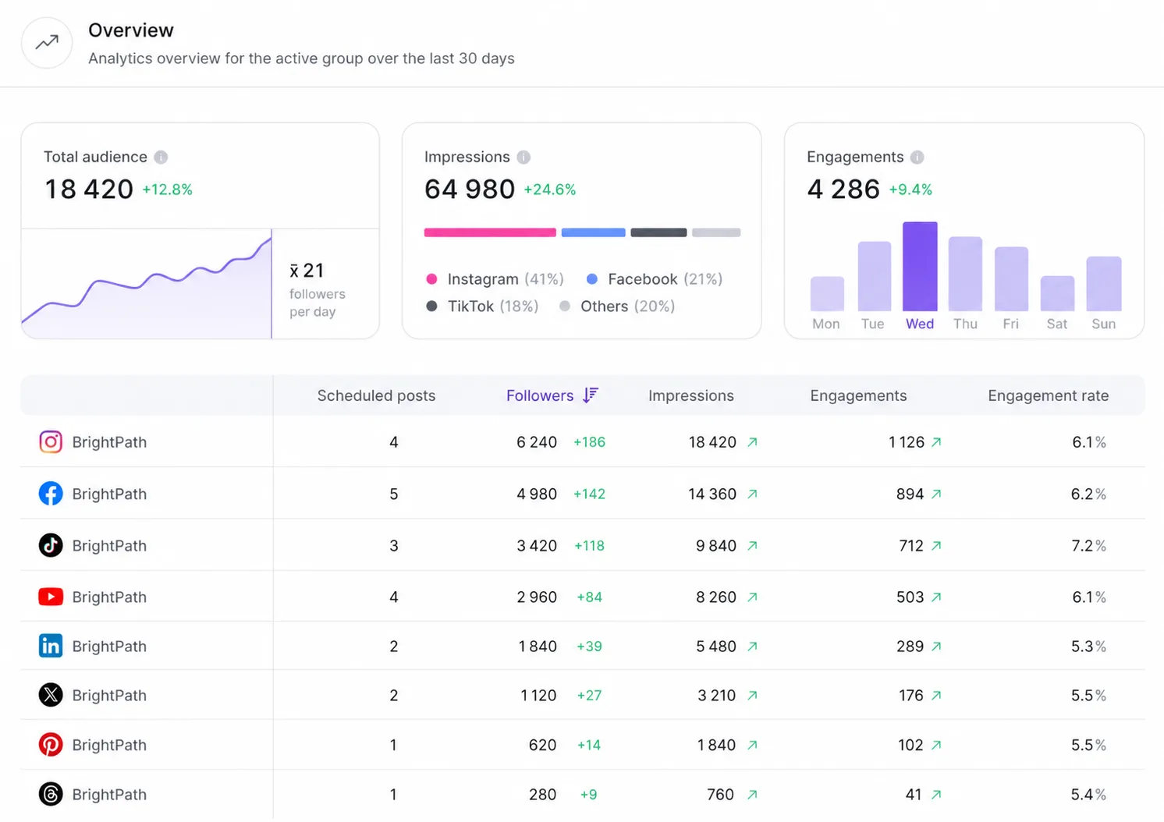1164x822 pixels.
Task: Click engagements trend arrow beside 503
Action: coord(936,597)
